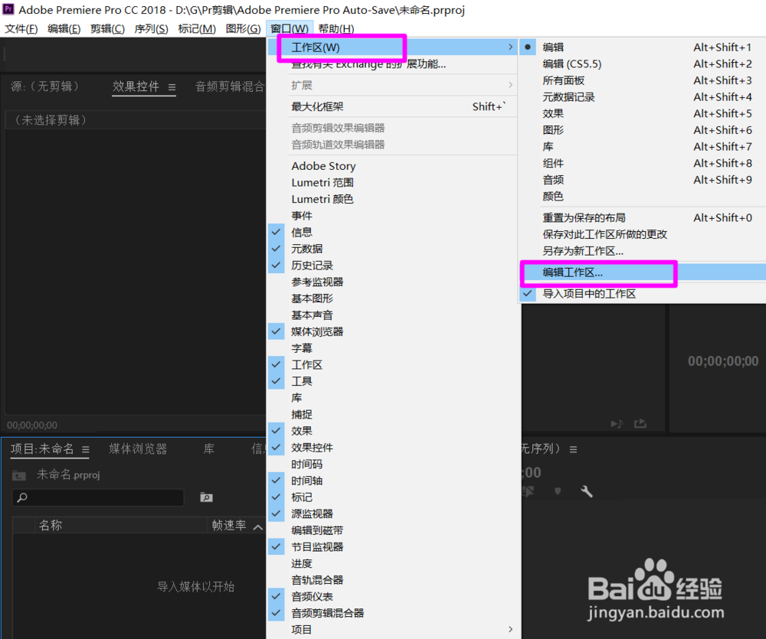Click the 00;00;00;00 timecode in effect controls
Image resolution: width=766 pixels, height=639 pixels.
click(x=32, y=425)
